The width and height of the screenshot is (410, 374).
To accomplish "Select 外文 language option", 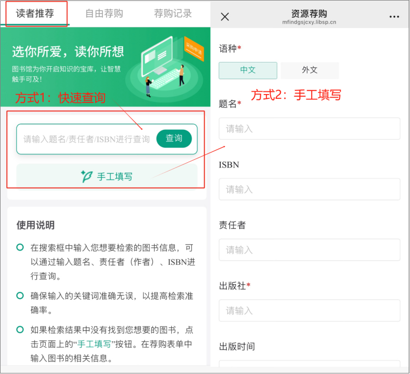I will click(x=310, y=70).
